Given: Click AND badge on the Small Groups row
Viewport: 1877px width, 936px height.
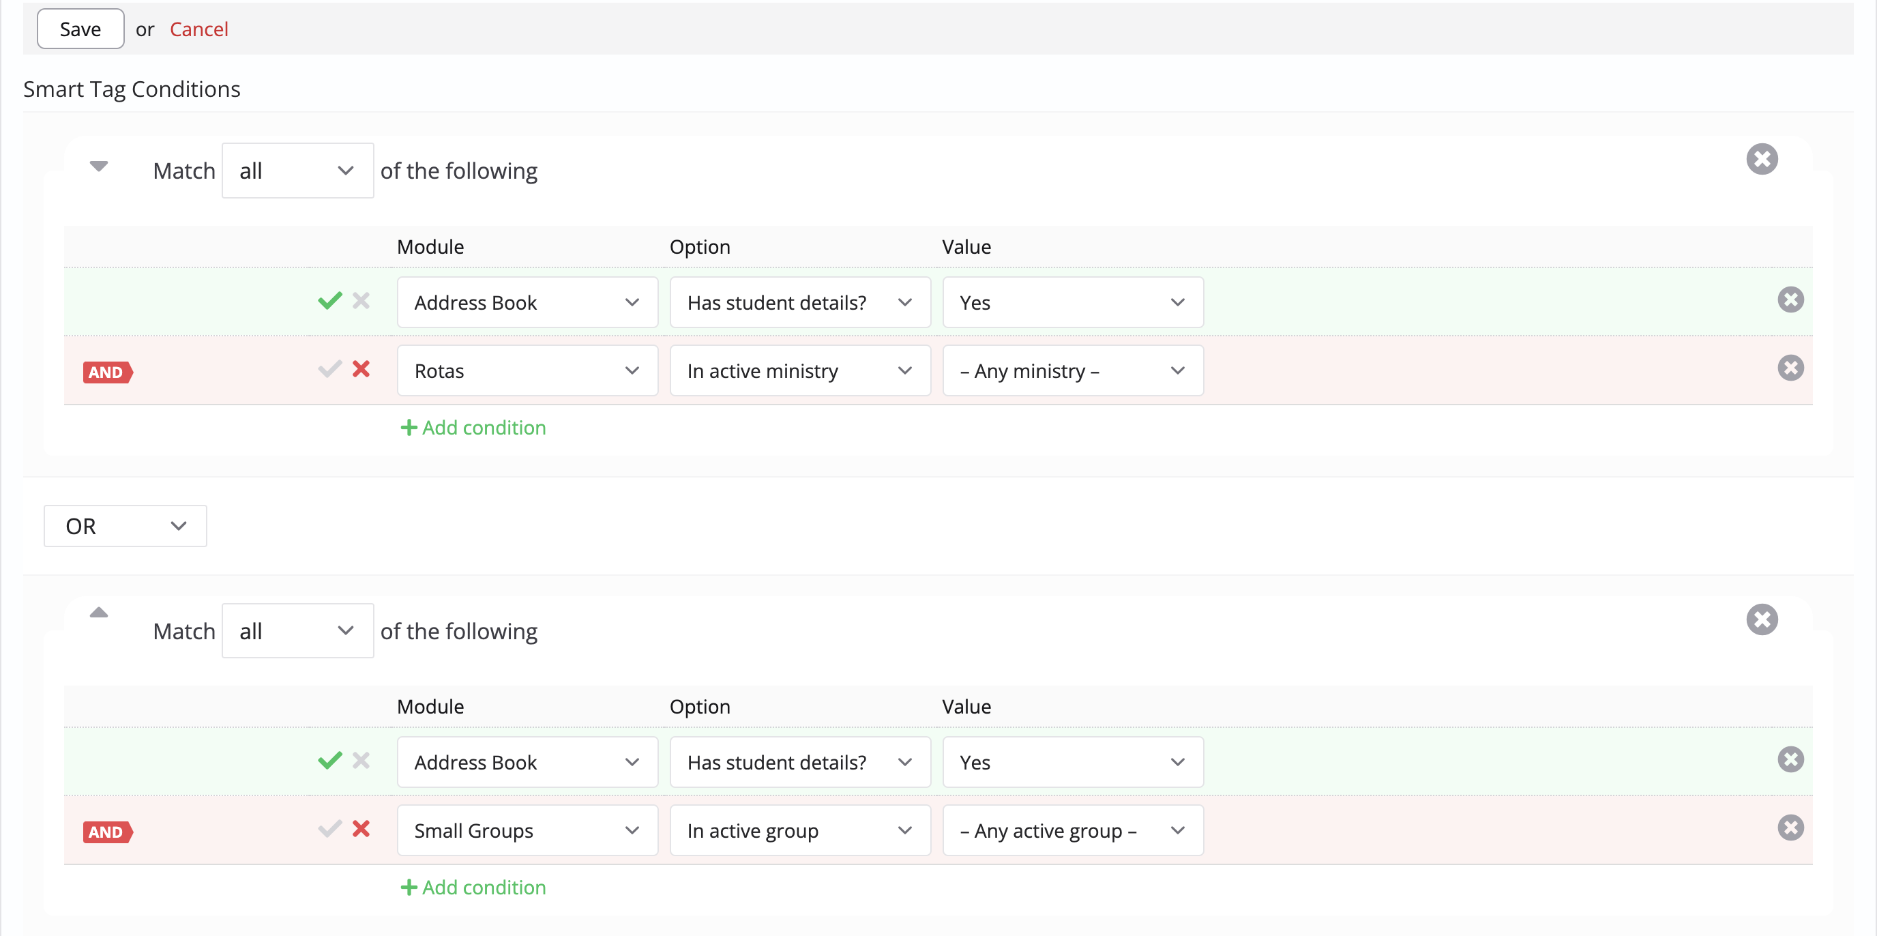Looking at the screenshot, I should (x=108, y=832).
